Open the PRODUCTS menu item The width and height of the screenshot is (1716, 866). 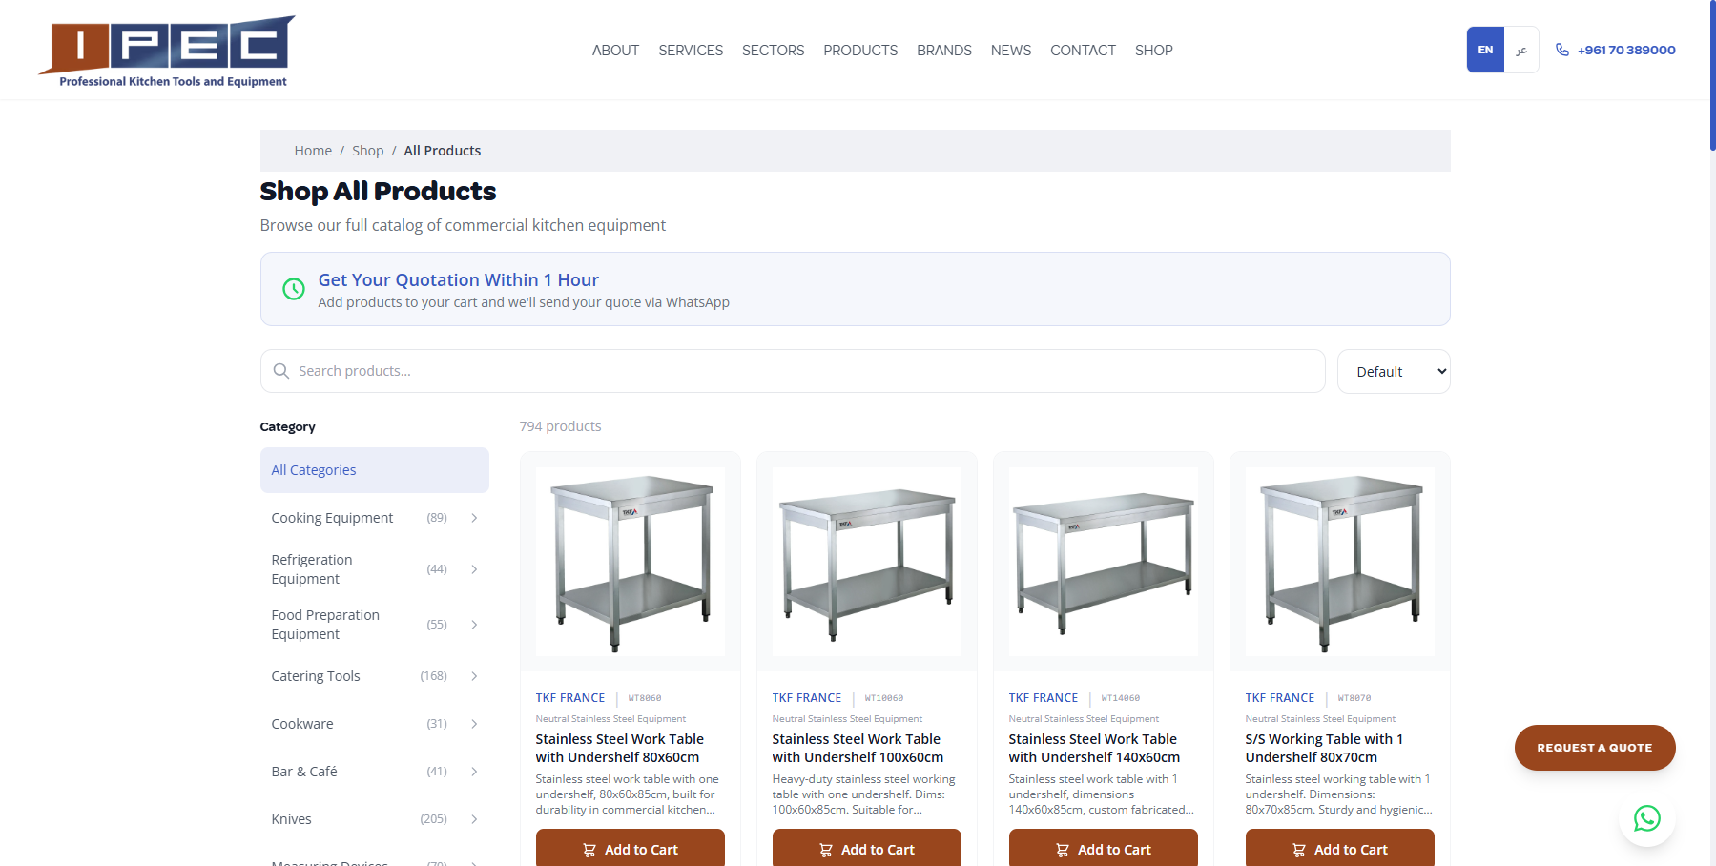point(859,50)
